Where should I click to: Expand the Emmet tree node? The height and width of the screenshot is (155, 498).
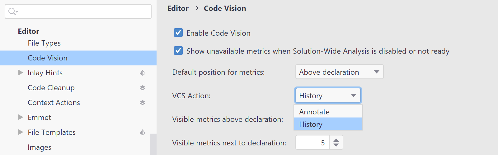(x=21, y=117)
